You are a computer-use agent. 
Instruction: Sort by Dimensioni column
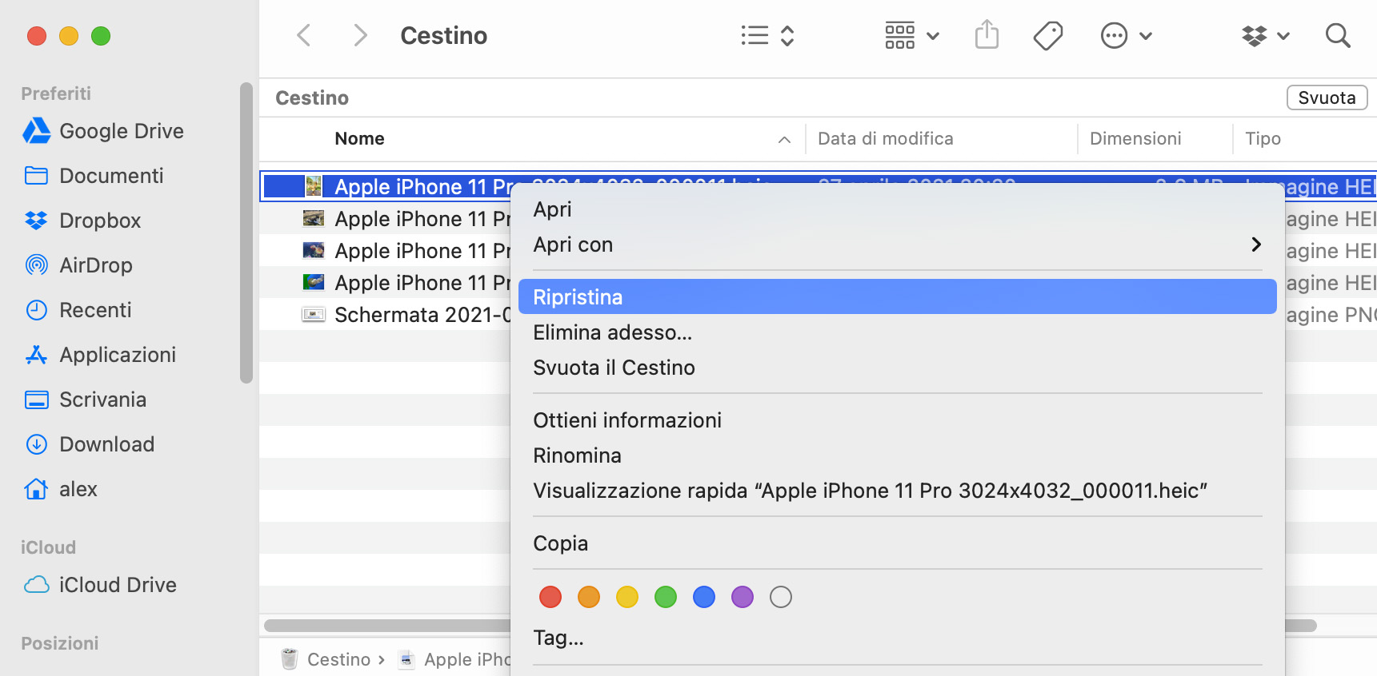pos(1135,139)
